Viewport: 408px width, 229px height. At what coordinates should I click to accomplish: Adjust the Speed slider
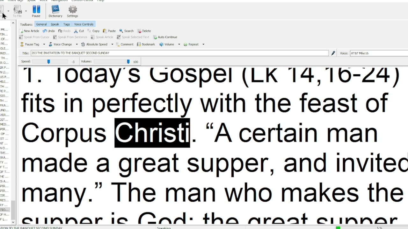pos(49,62)
